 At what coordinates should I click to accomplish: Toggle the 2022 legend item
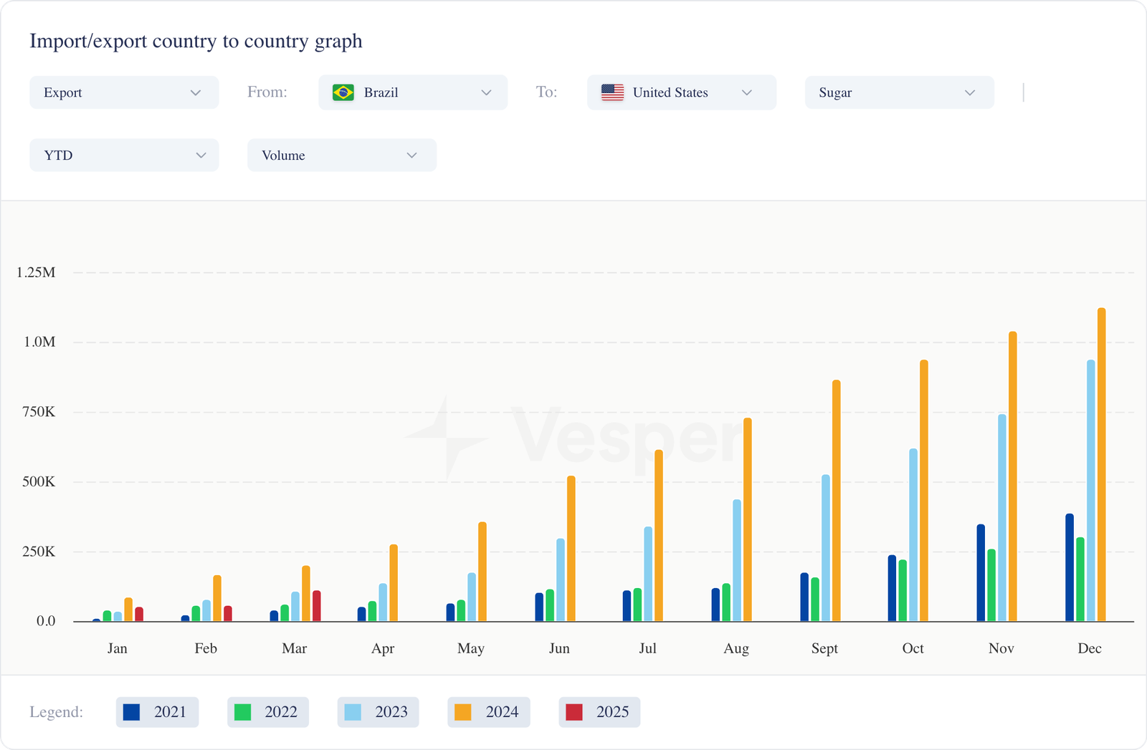point(267,712)
